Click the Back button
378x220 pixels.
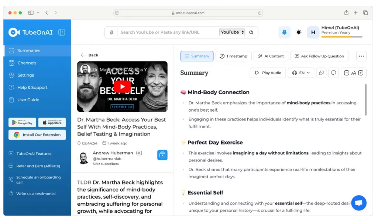[90, 55]
